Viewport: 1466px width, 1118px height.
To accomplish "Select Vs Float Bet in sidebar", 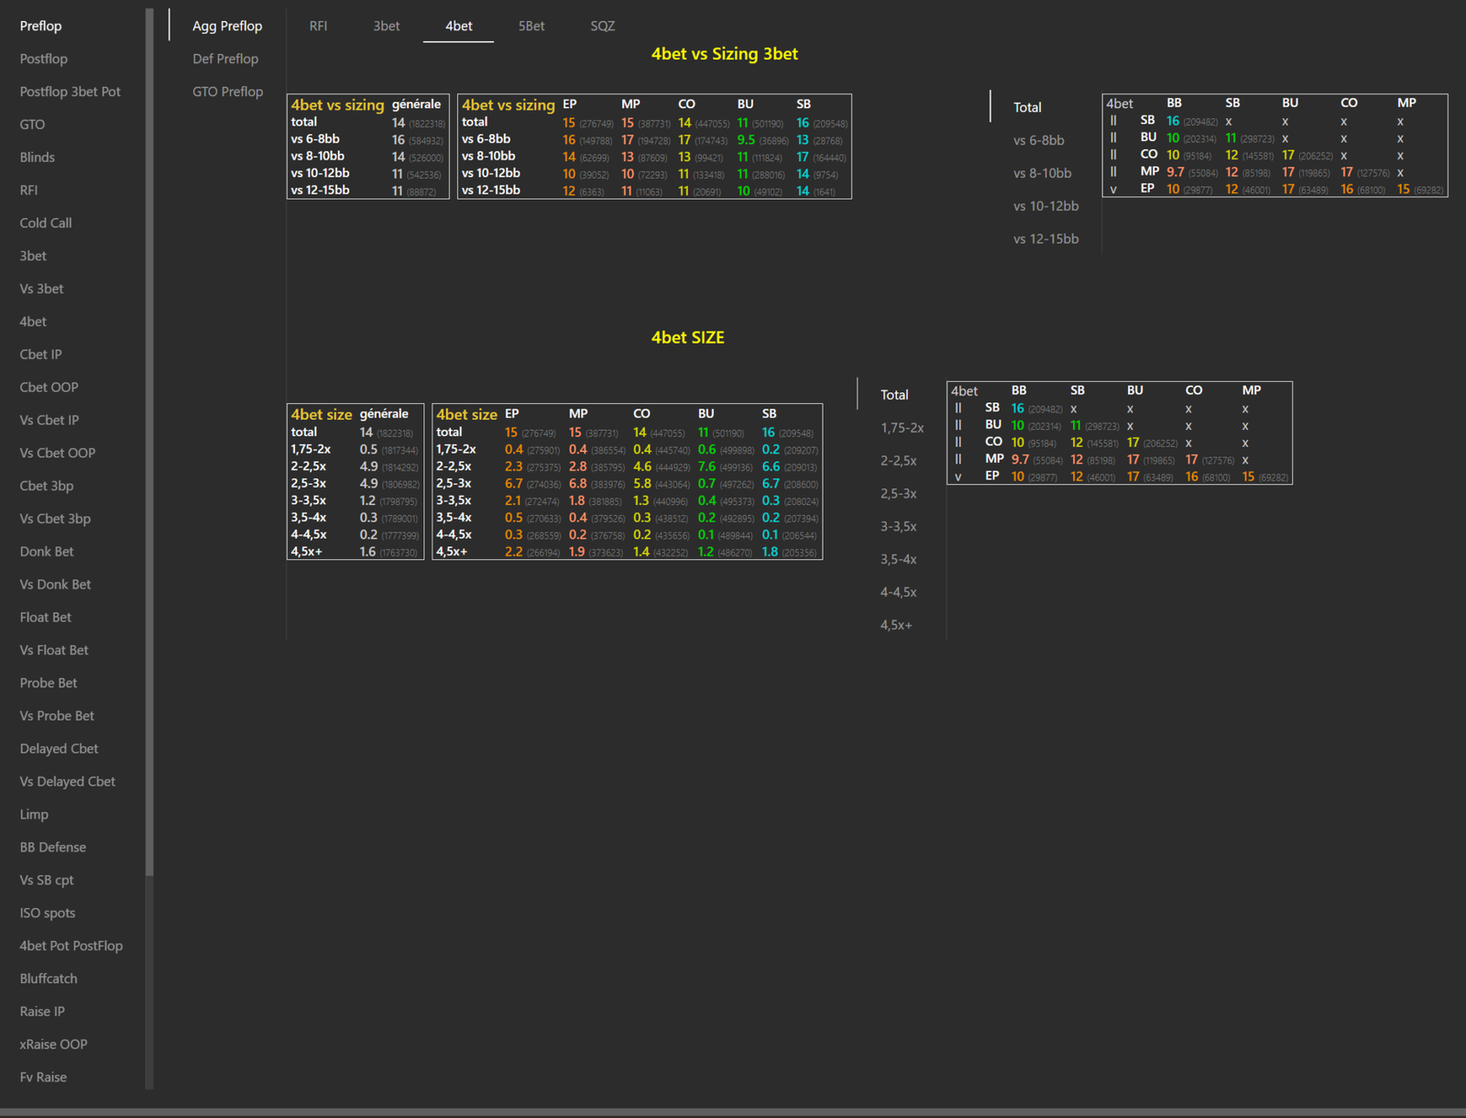I will (x=54, y=651).
